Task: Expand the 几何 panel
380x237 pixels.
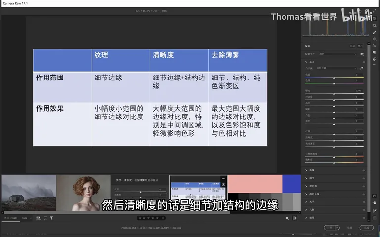Action: pos(306,210)
